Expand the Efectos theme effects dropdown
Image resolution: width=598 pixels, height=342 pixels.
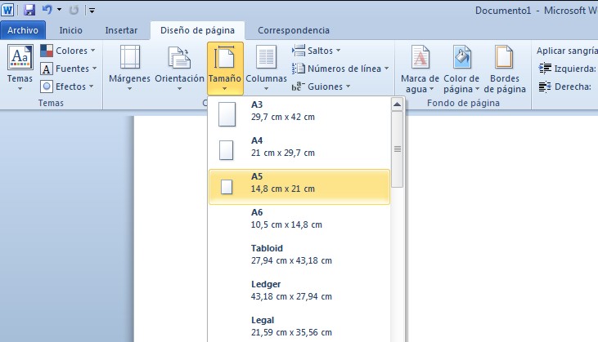(69, 87)
